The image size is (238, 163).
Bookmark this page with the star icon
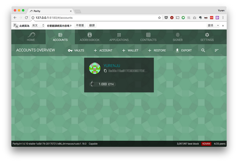pyautogui.click(x=159, y=18)
